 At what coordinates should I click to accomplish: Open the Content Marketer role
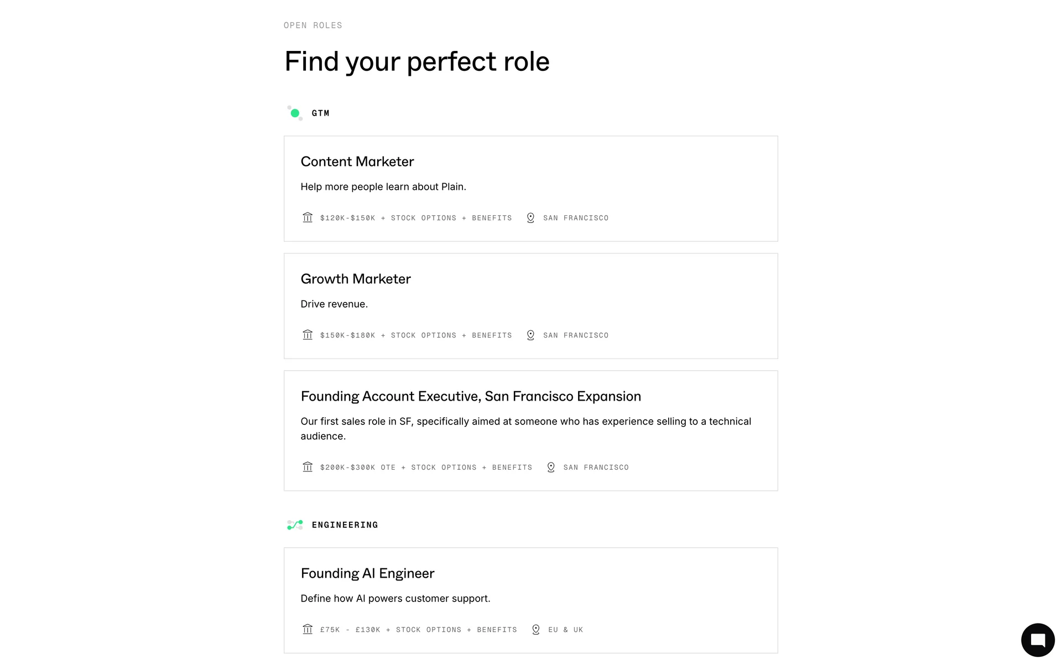pyautogui.click(x=357, y=162)
